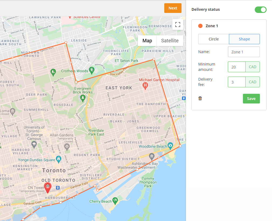Select the Map view type

pyautogui.click(x=147, y=41)
